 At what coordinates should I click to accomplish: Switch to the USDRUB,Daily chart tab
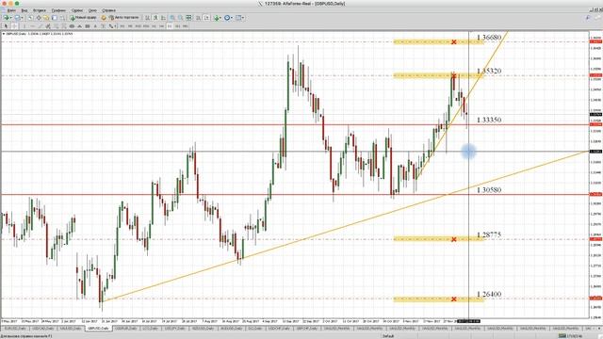(125, 329)
